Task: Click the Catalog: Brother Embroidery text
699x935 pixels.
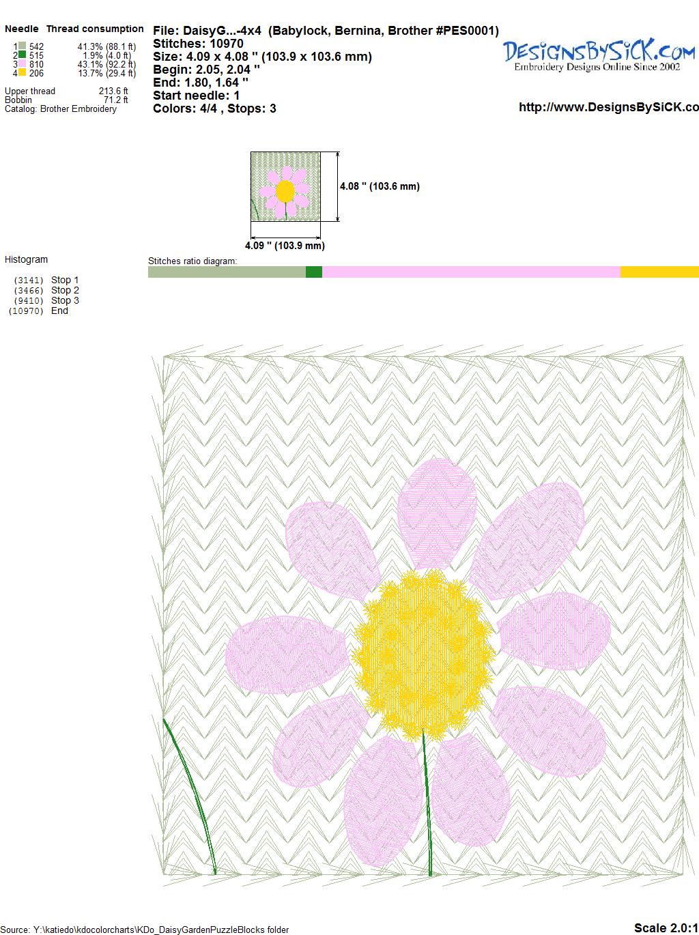Action: pos(61,109)
